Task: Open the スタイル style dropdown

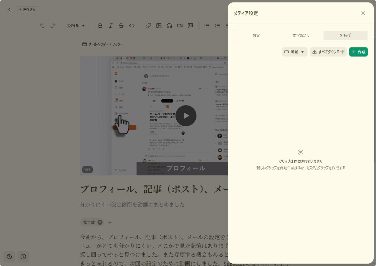Action: coord(76,26)
